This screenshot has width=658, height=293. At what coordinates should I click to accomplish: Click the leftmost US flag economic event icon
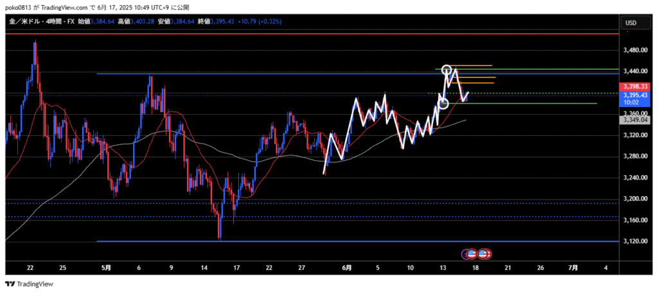[471, 254]
